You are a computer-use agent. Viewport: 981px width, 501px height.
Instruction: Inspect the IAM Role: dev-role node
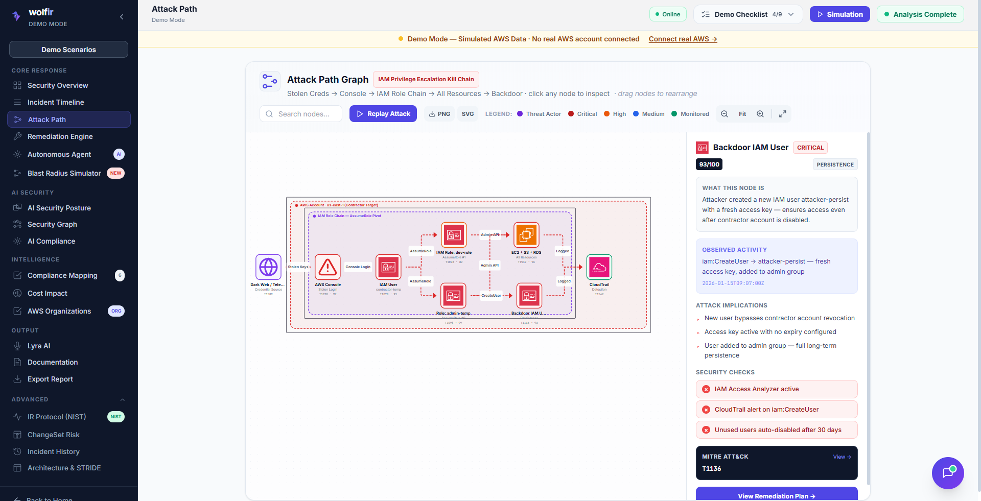click(x=454, y=235)
